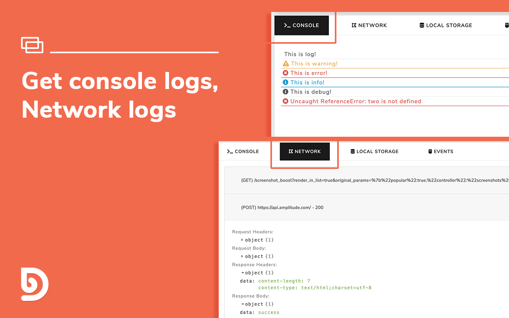Select the highlighted NETWORK tab in the network panel
The width and height of the screenshot is (509, 318).
click(305, 151)
